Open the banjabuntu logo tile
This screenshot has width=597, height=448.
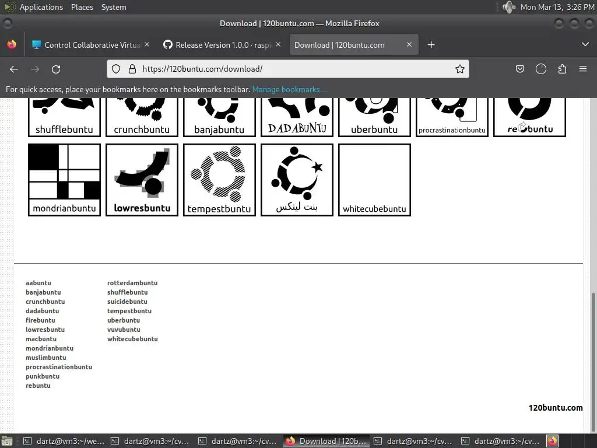[219, 117]
